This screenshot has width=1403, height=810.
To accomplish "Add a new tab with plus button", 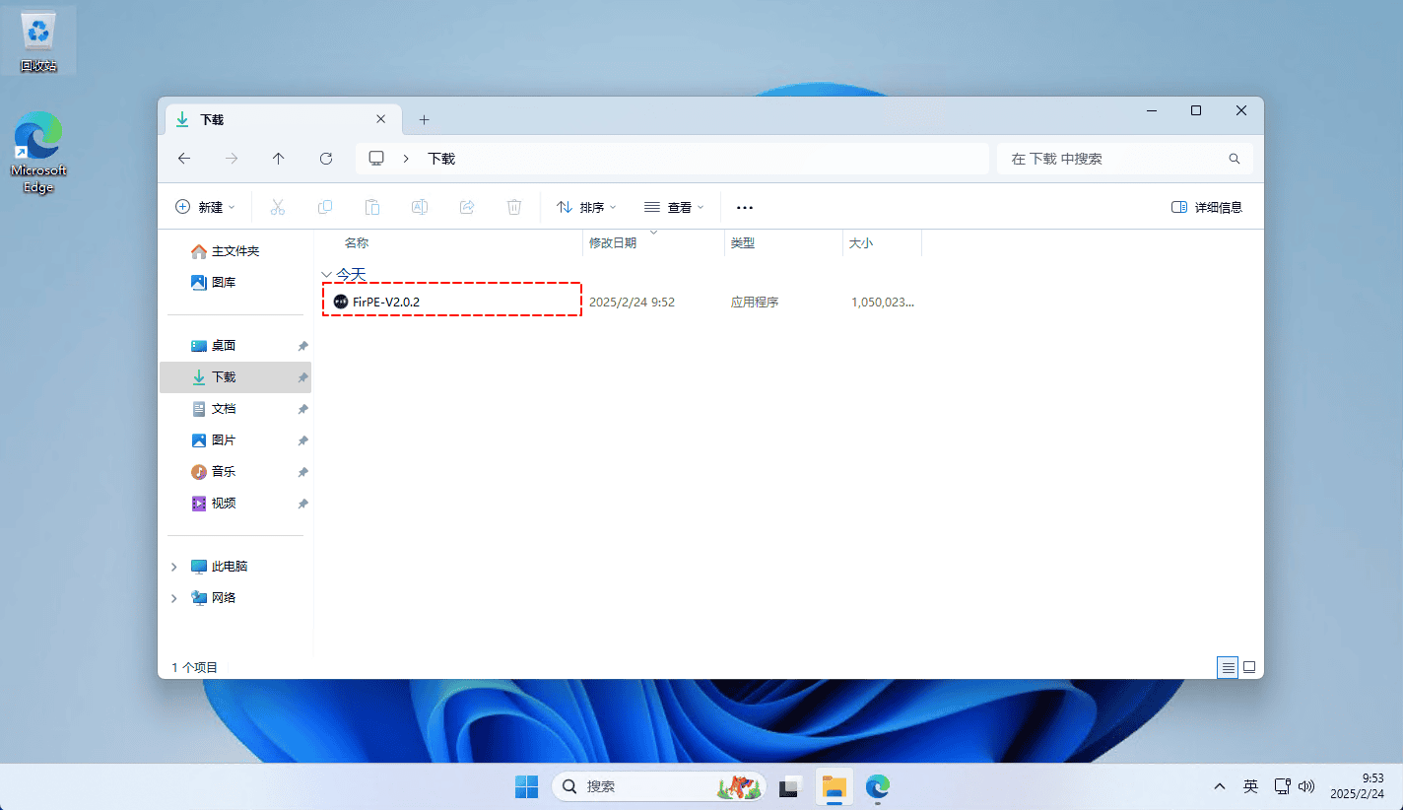I will (x=425, y=119).
